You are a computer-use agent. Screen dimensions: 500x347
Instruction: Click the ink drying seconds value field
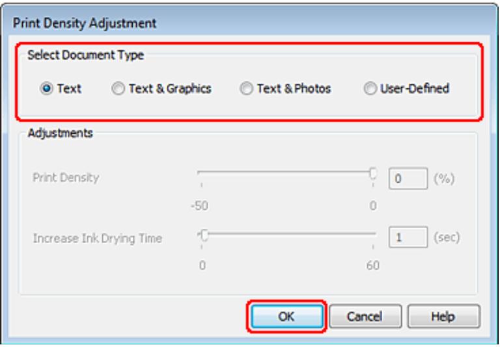[x=408, y=237]
